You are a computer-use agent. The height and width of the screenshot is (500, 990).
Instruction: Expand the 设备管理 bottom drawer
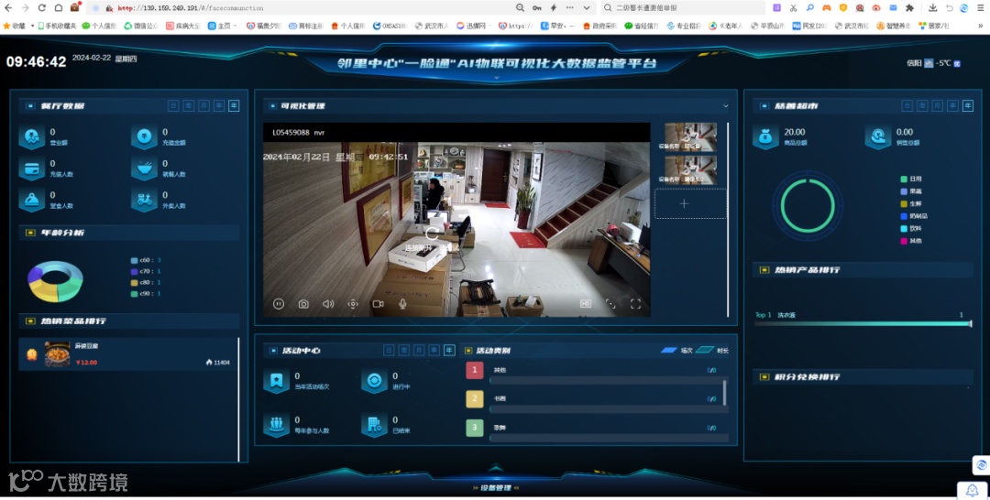pos(496,487)
